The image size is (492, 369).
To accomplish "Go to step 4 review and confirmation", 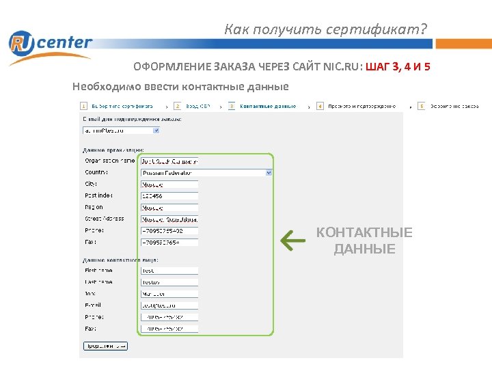I will (x=361, y=107).
